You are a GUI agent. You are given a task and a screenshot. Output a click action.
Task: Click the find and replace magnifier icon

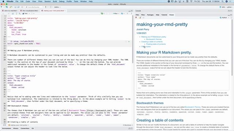click(x=19, y=13)
